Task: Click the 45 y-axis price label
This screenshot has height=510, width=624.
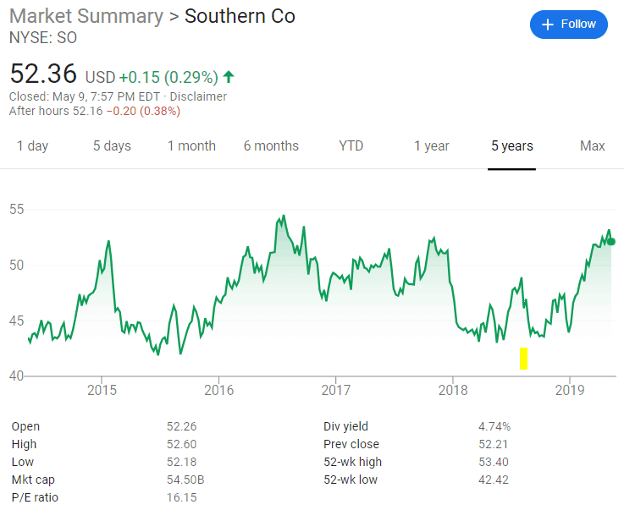Action: coord(17,321)
